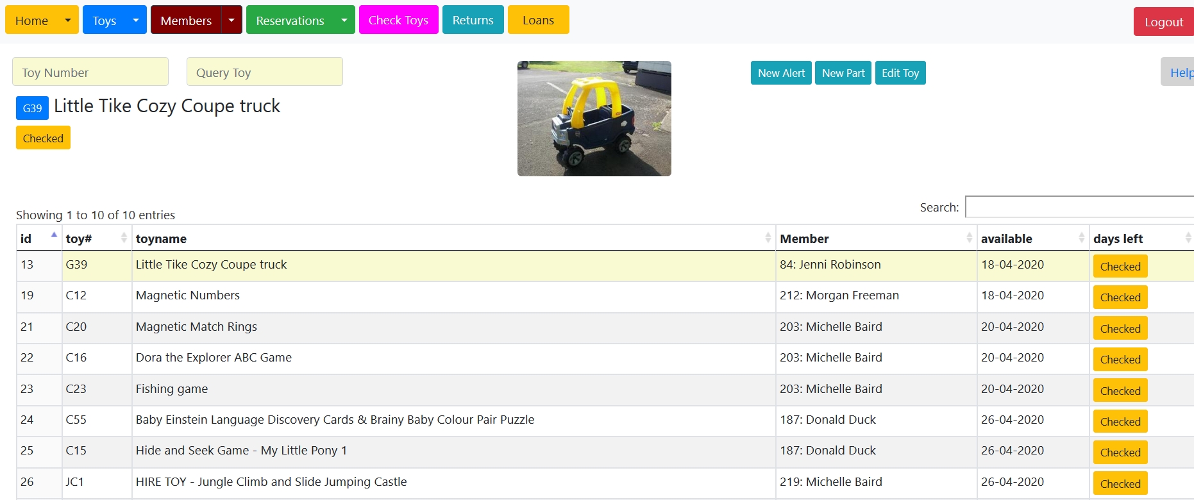The height and width of the screenshot is (500, 1194).
Task: Click the Cozy Coupe truck photo
Action: (594, 119)
